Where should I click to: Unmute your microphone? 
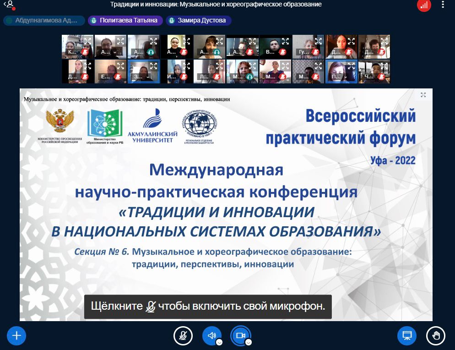[183, 335]
